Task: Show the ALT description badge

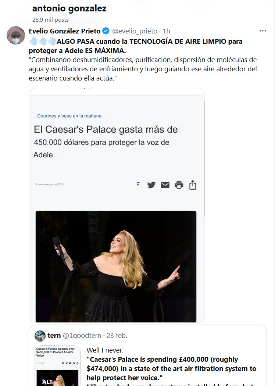Action: [x=47, y=382]
